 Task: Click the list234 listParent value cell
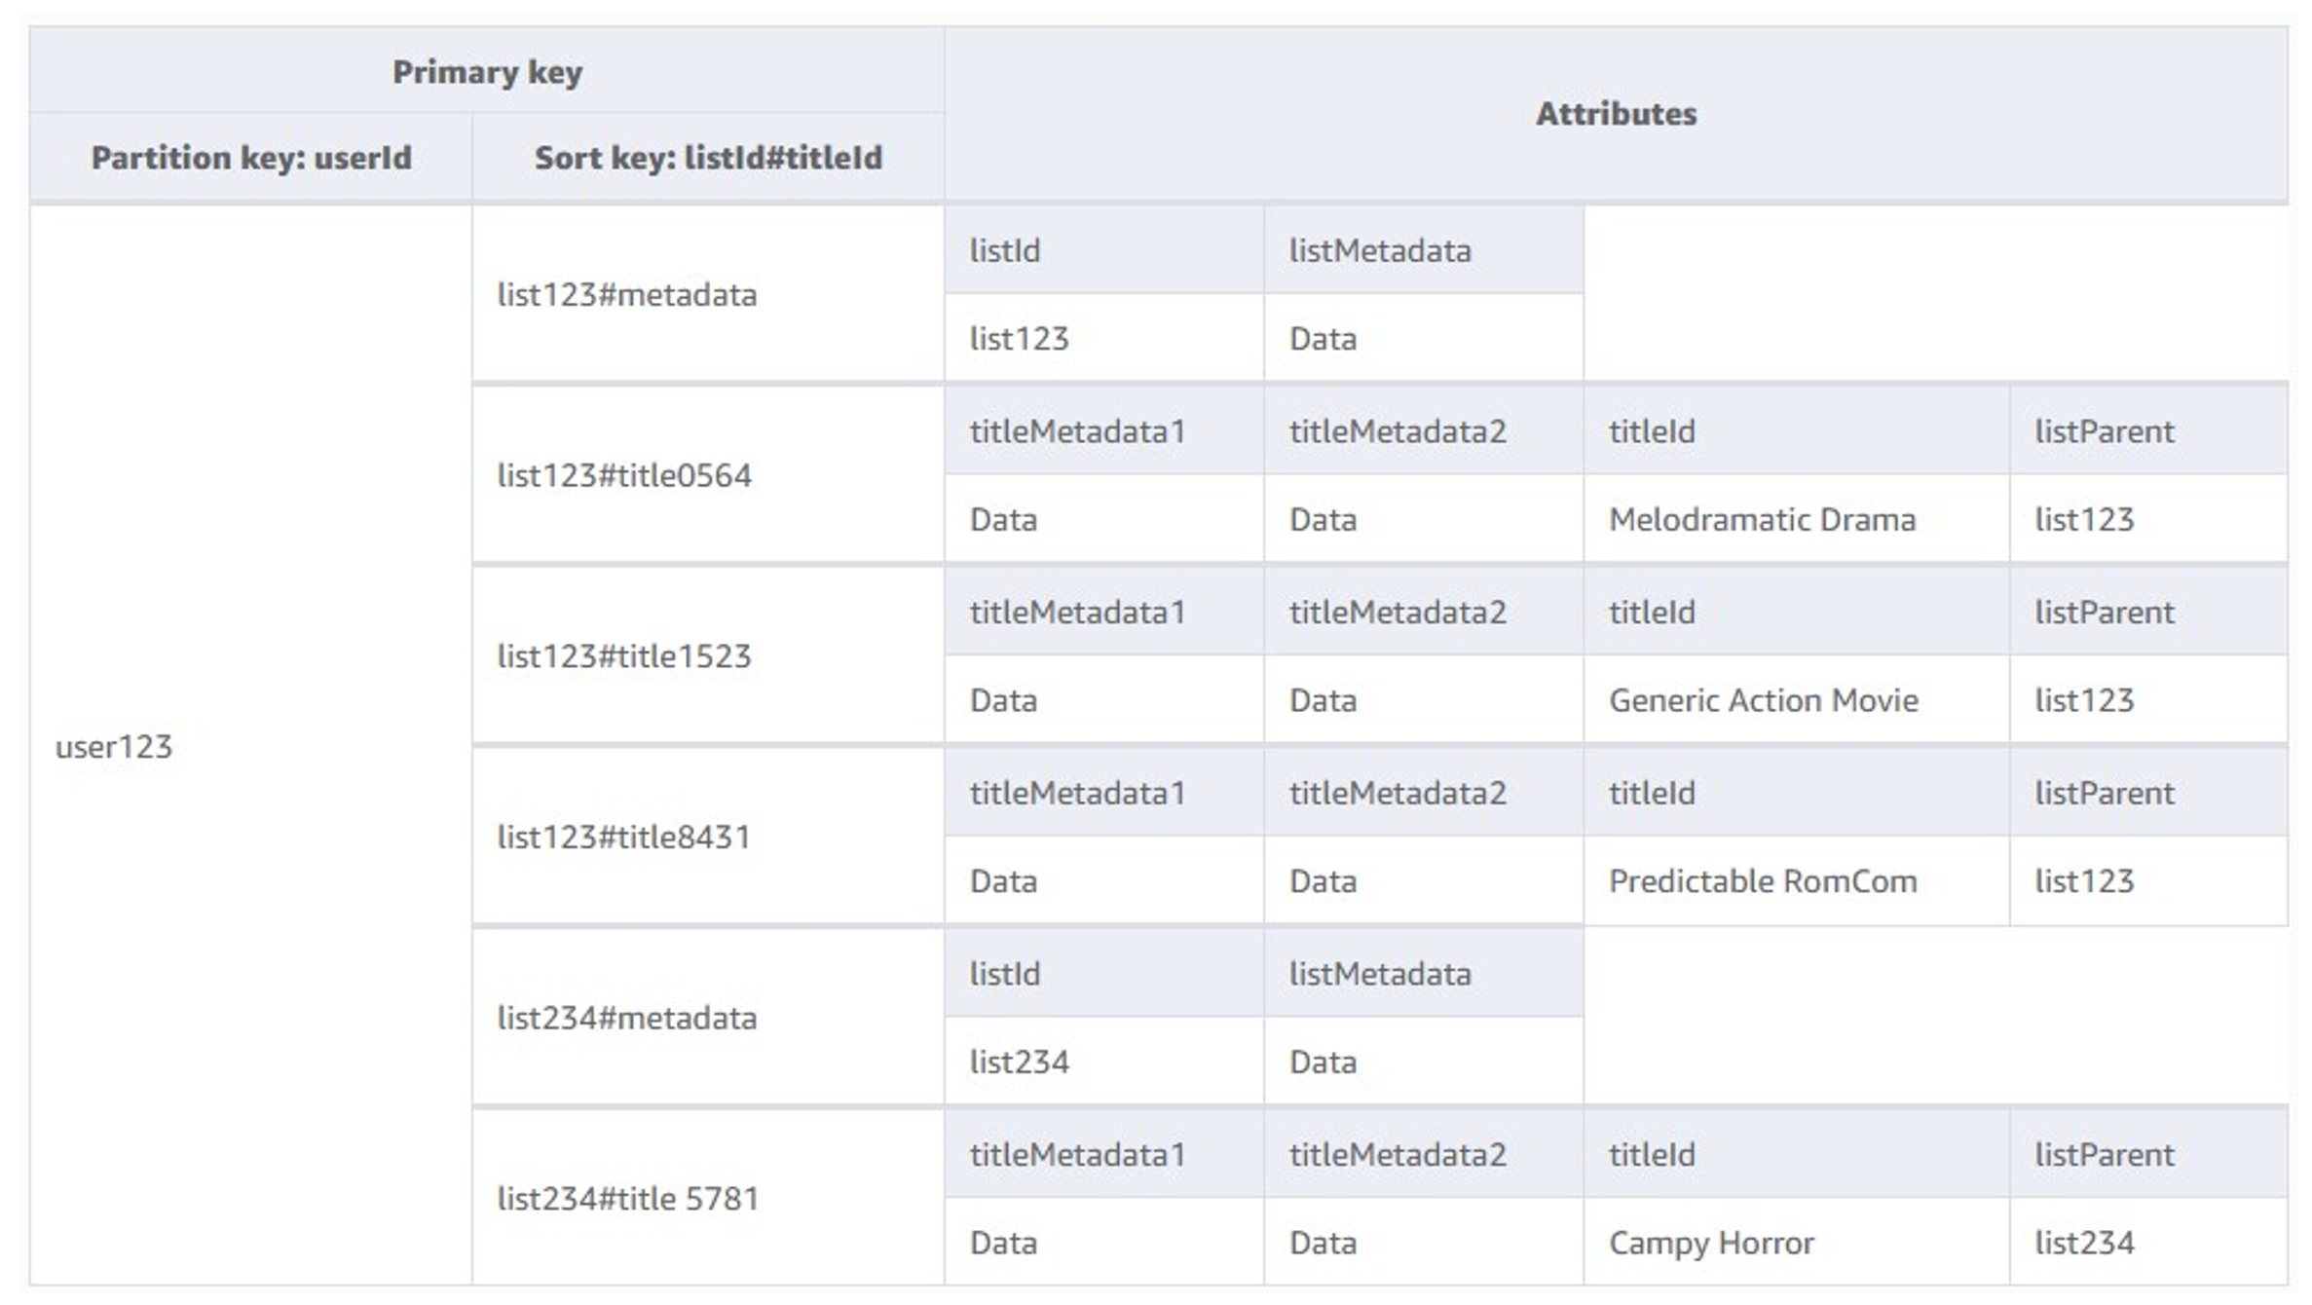(2084, 1243)
